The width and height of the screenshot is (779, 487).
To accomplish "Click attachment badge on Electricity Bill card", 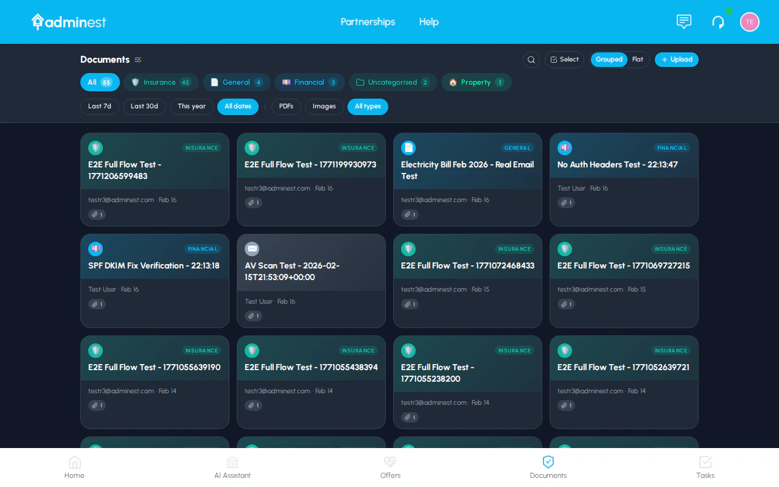I will click(x=410, y=214).
